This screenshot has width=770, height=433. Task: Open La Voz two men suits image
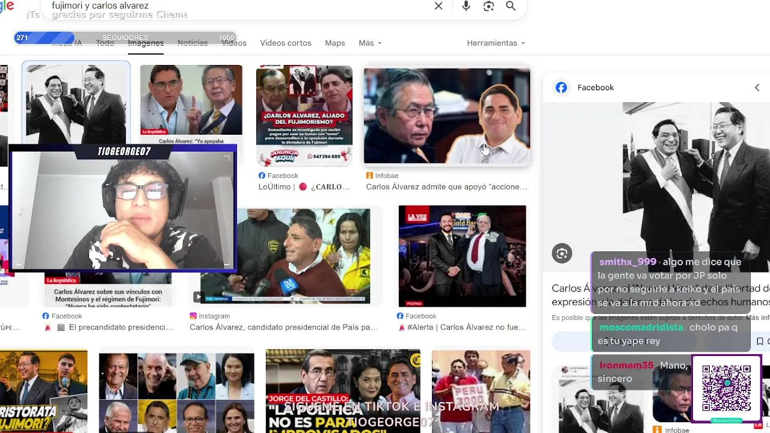(x=462, y=256)
